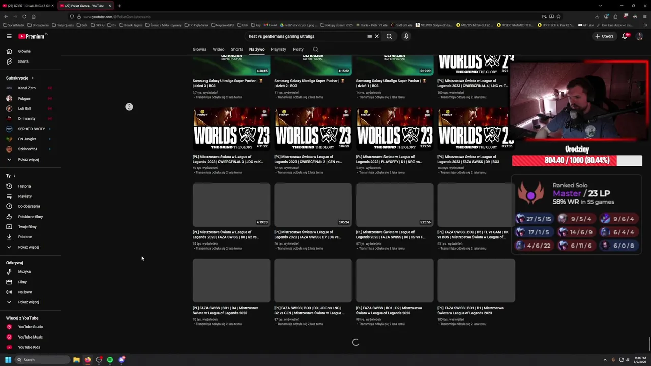The image size is (651, 366).
Task: Open FAZA SWISS BO1 D4 video title
Action: pyautogui.click(x=226, y=310)
